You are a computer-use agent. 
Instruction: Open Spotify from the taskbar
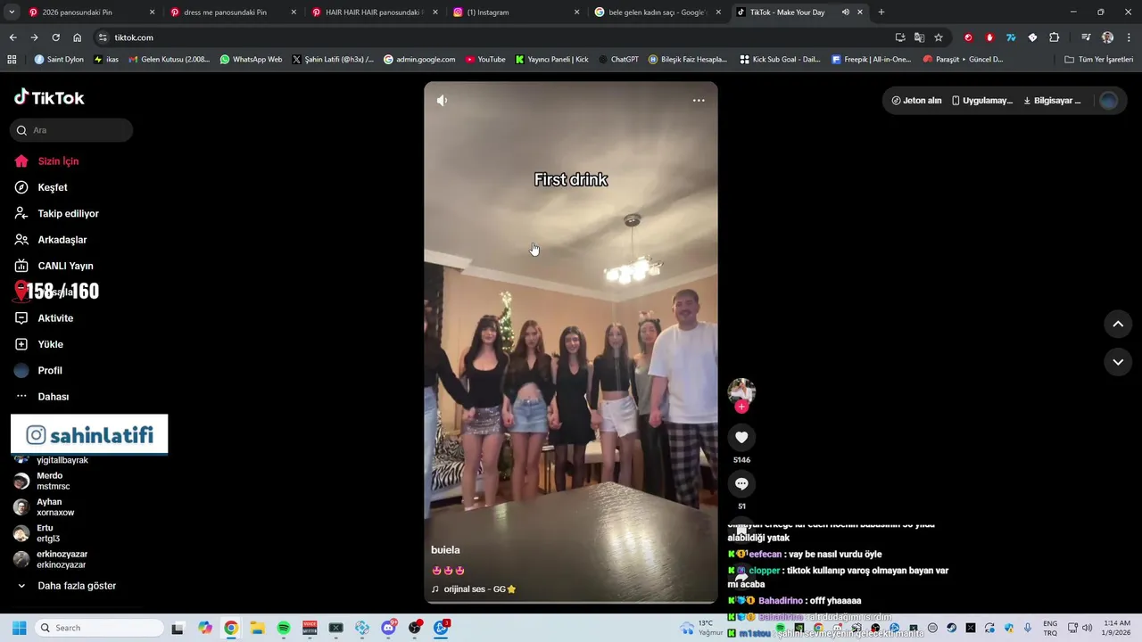click(x=284, y=628)
